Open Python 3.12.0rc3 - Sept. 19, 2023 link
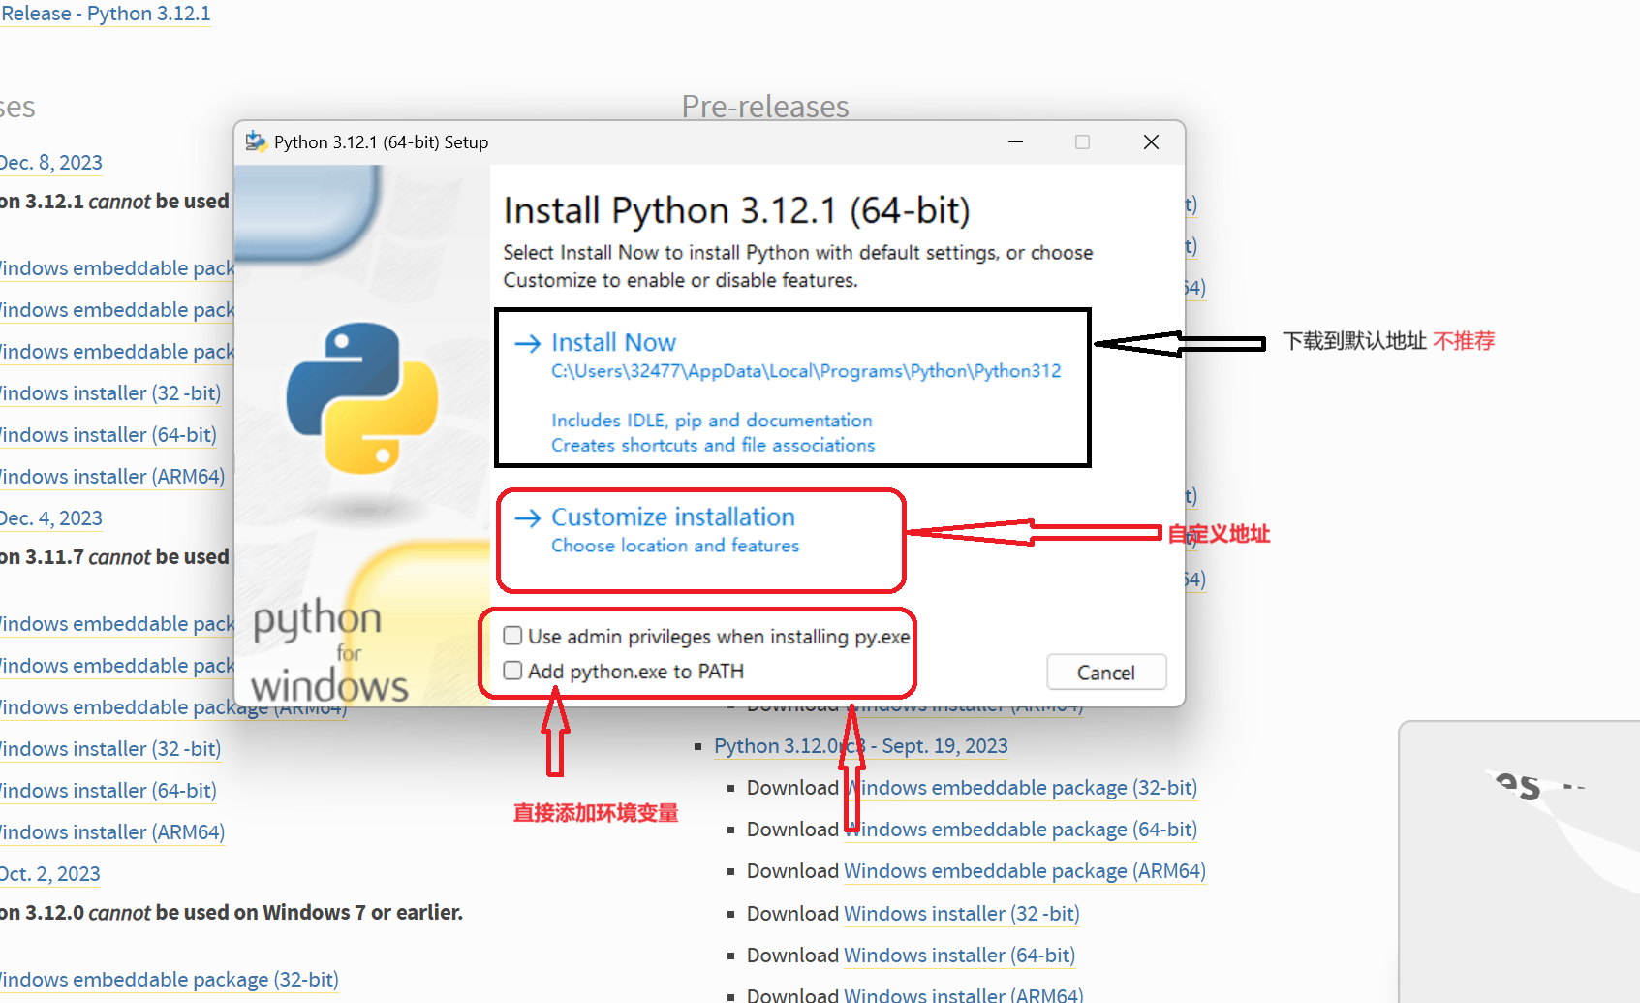The width and height of the screenshot is (1640, 1003). 861,746
